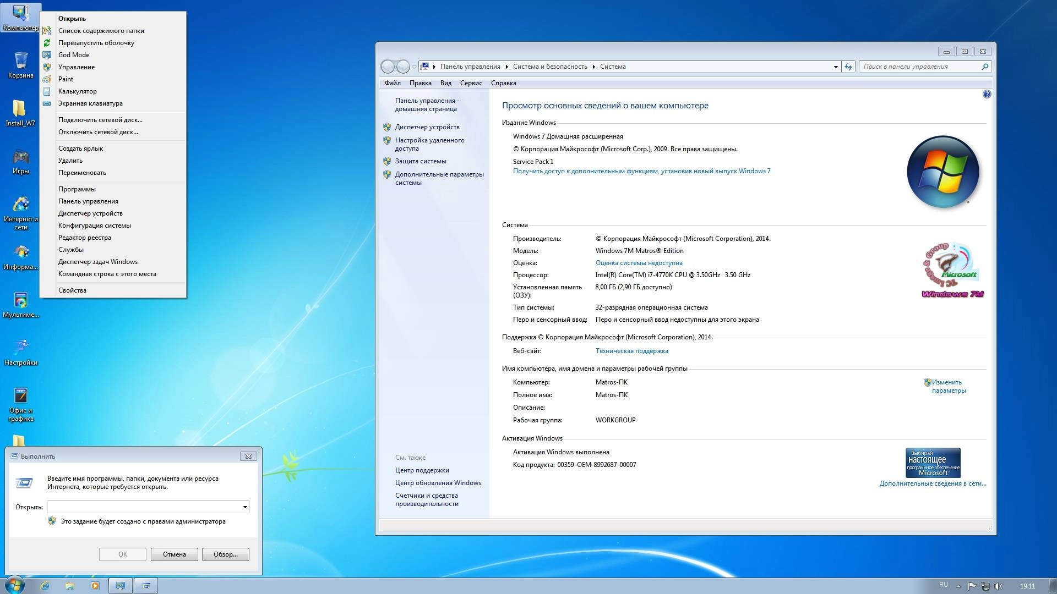Click Отмена in Run dialog
1057x594 pixels.
(175, 554)
